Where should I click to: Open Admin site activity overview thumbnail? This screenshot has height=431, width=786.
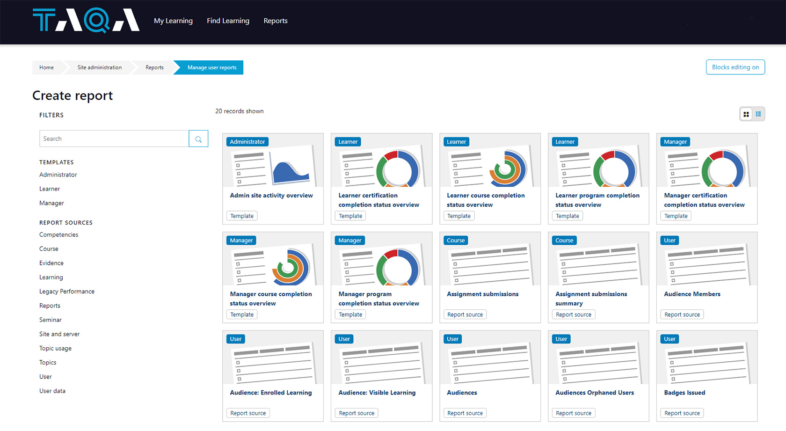coord(273,168)
